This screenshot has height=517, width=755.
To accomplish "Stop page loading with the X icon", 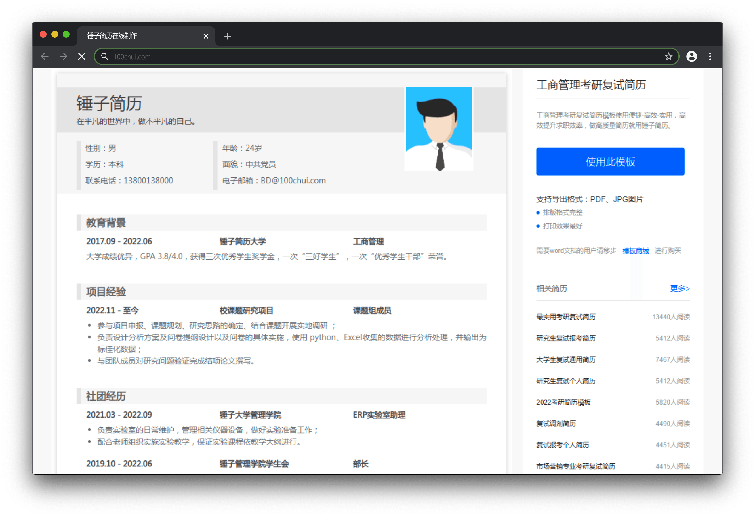I will [82, 57].
